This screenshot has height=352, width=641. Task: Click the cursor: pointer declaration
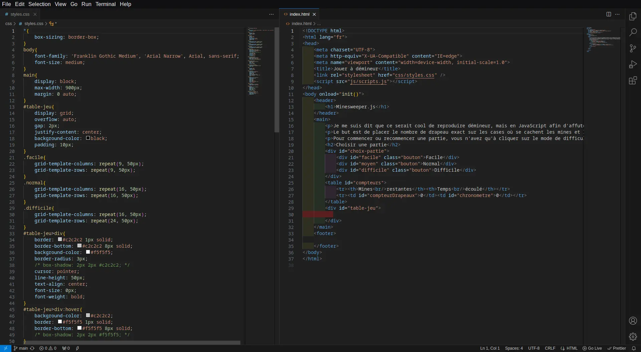coord(57,272)
